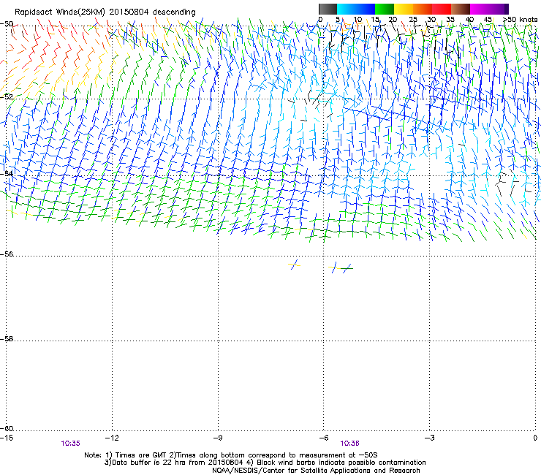Click the cyan 5-10 knots legend swatch

(x=347, y=9)
